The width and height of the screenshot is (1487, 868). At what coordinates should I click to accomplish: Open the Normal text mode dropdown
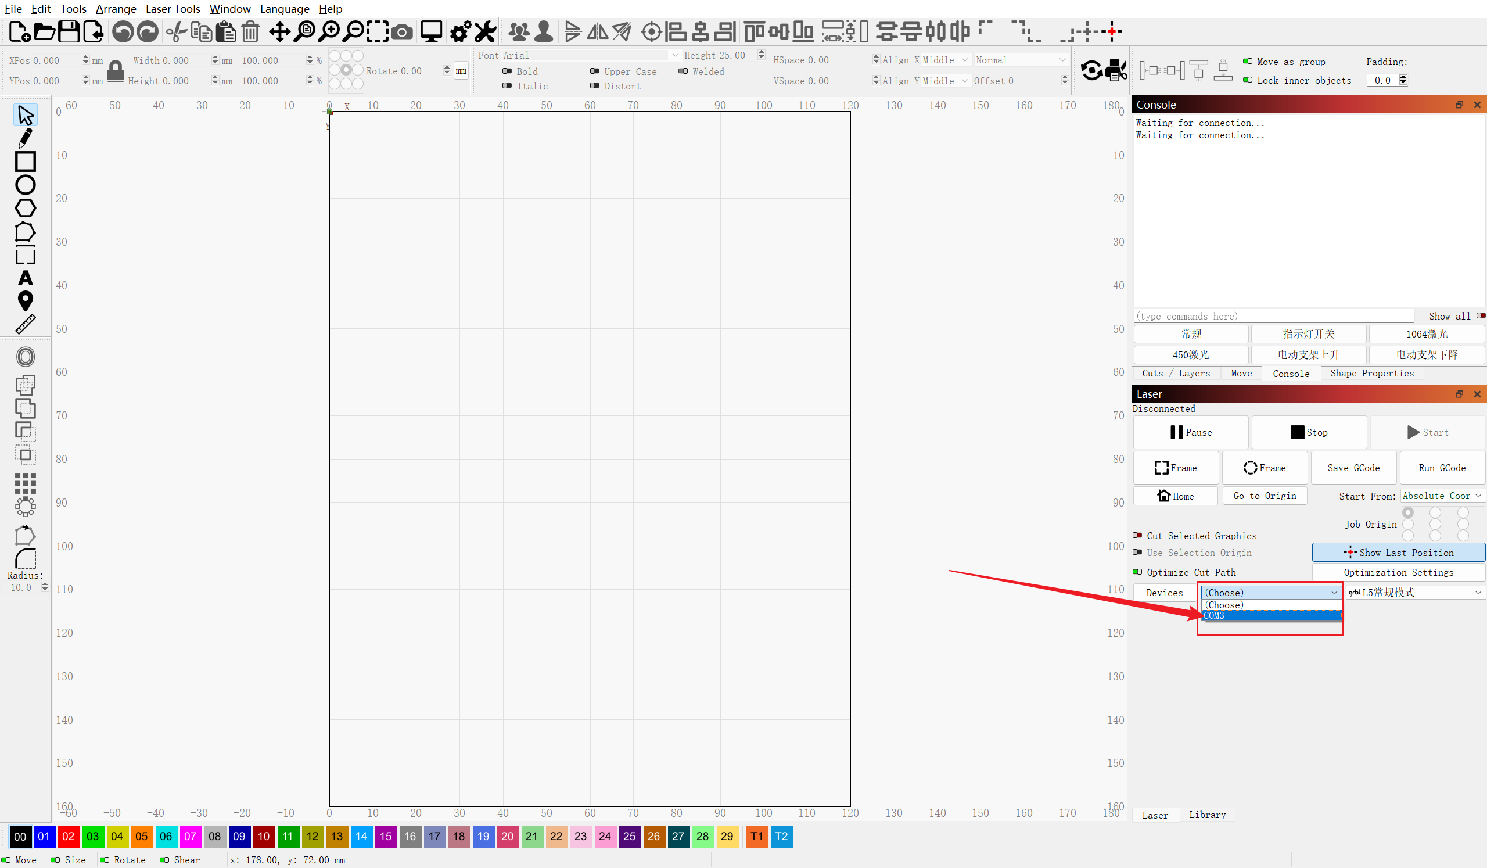pyautogui.click(x=1021, y=60)
